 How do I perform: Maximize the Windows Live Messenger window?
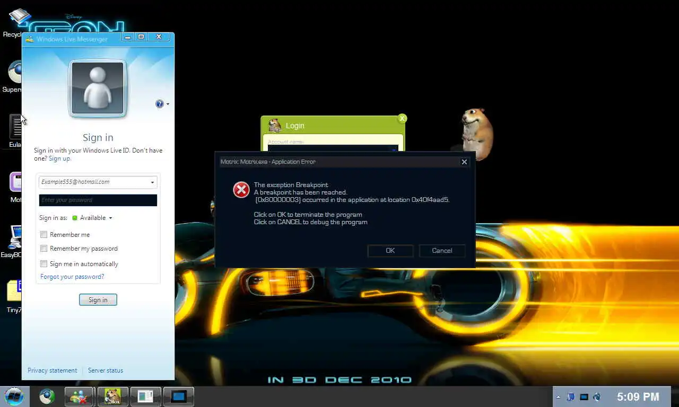click(141, 37)
